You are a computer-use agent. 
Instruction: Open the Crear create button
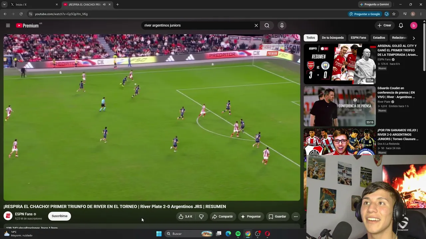tap(384, 26)
